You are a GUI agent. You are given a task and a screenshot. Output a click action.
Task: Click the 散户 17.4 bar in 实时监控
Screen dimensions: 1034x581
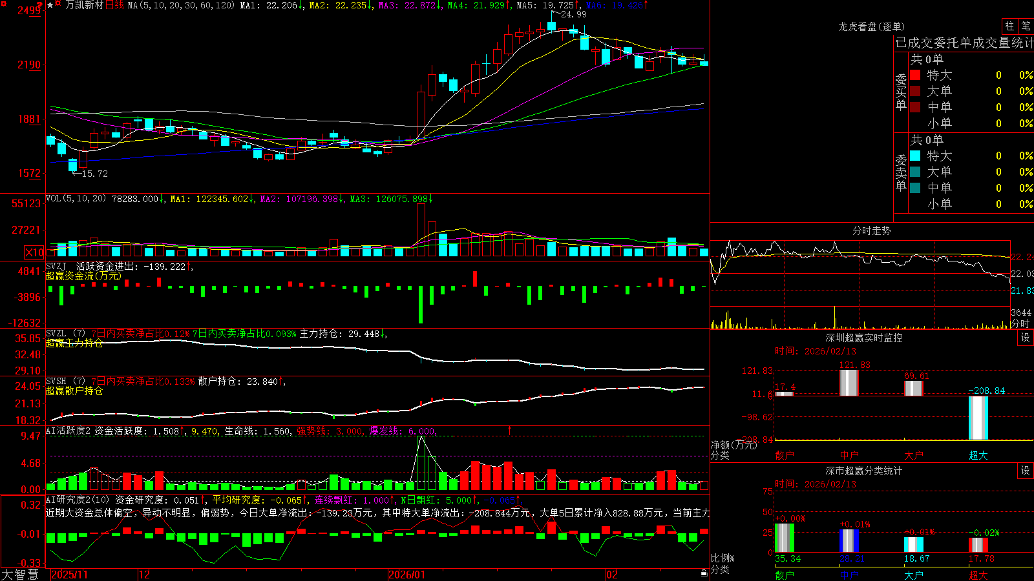tap(785, 394)
